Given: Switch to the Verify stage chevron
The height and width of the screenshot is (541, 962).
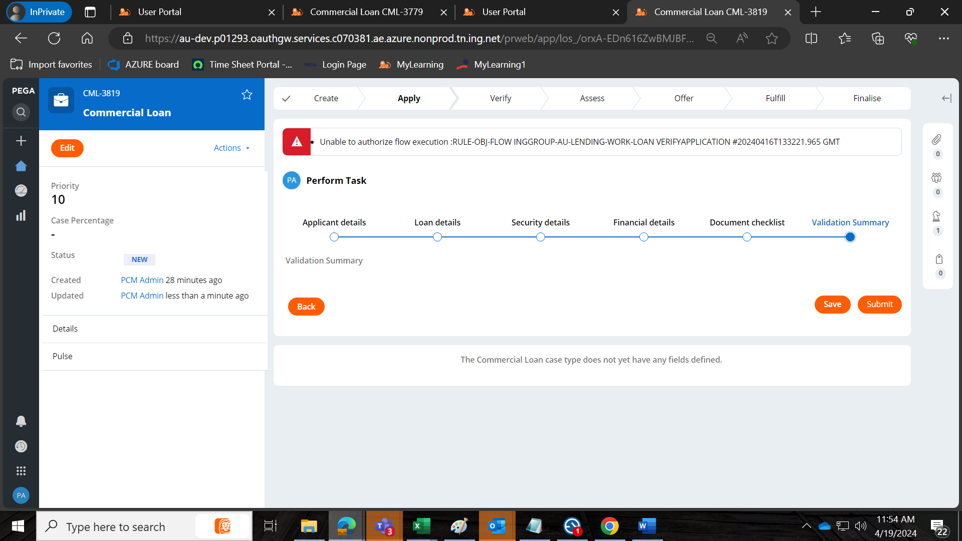Looking at the screenshot, I should [500, 98].
